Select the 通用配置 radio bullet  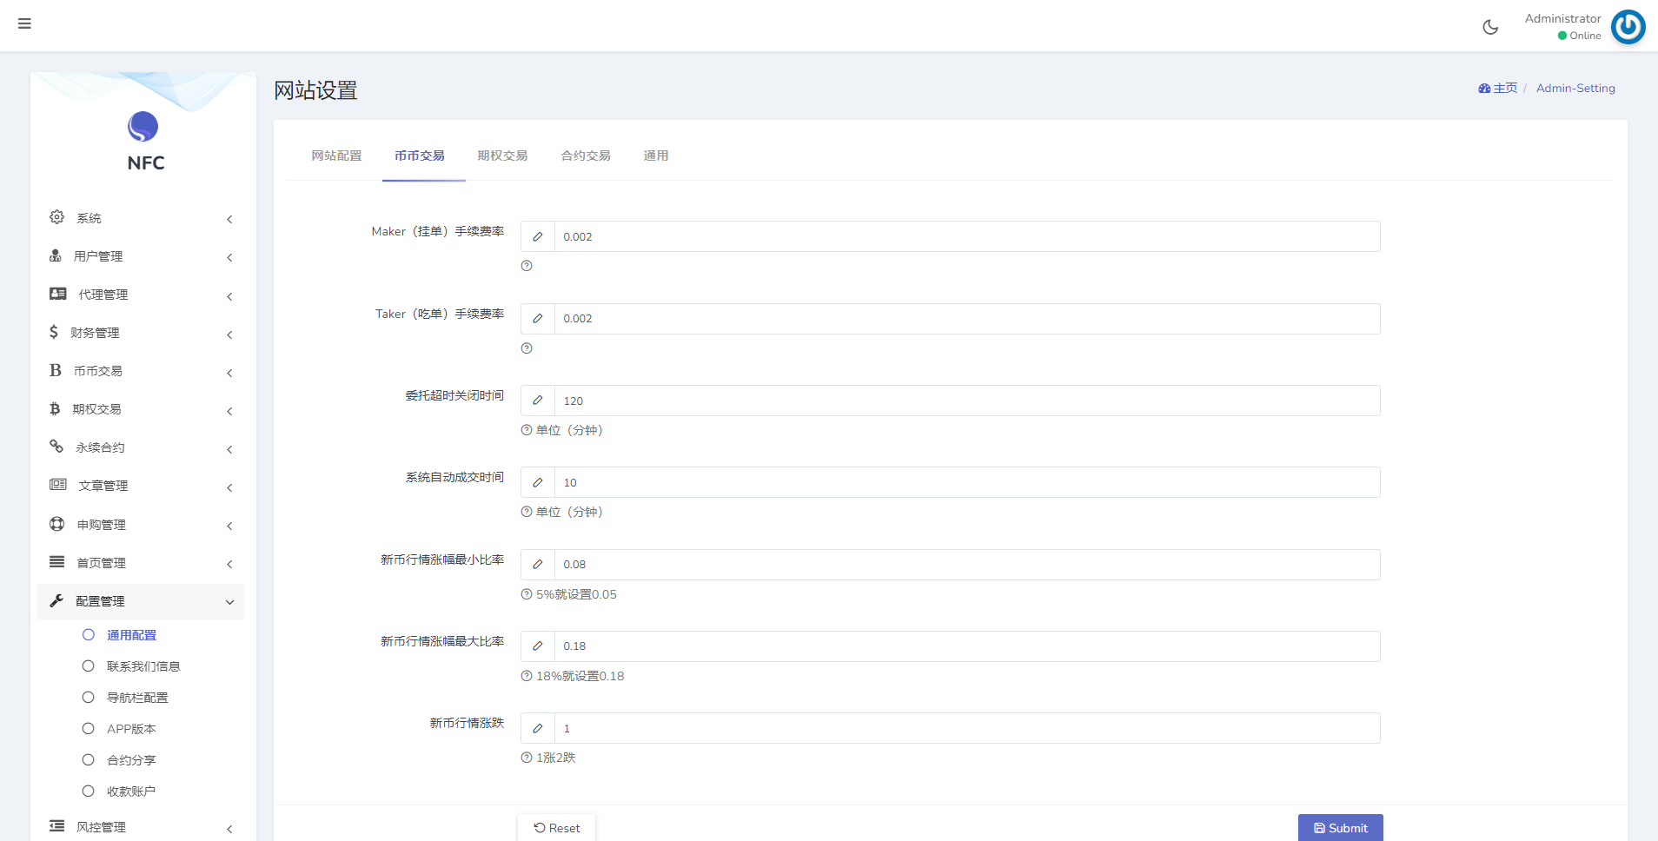(89, 634)
